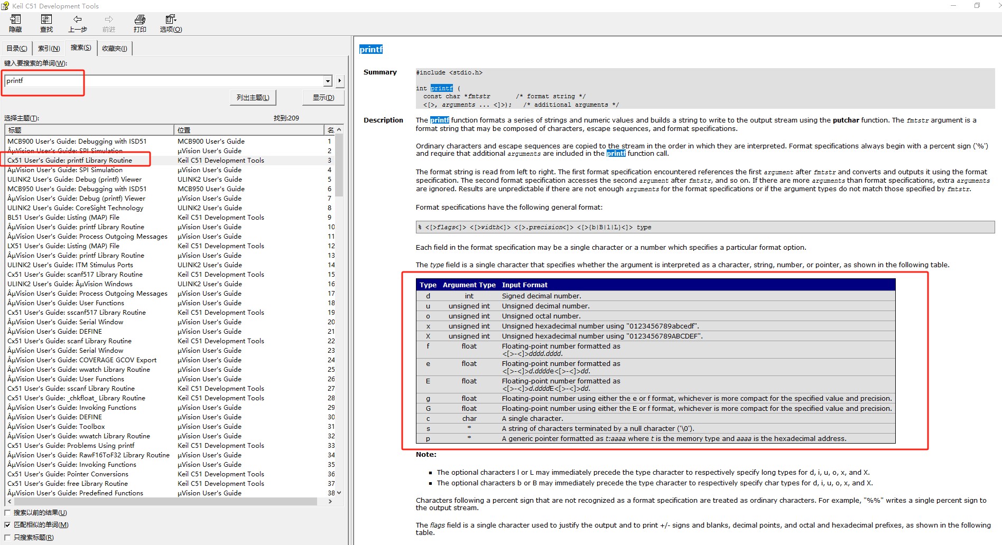This screenshot has height=545, width=1002.
Task: Sort results by 位置 column header
Action: point(249,130)
